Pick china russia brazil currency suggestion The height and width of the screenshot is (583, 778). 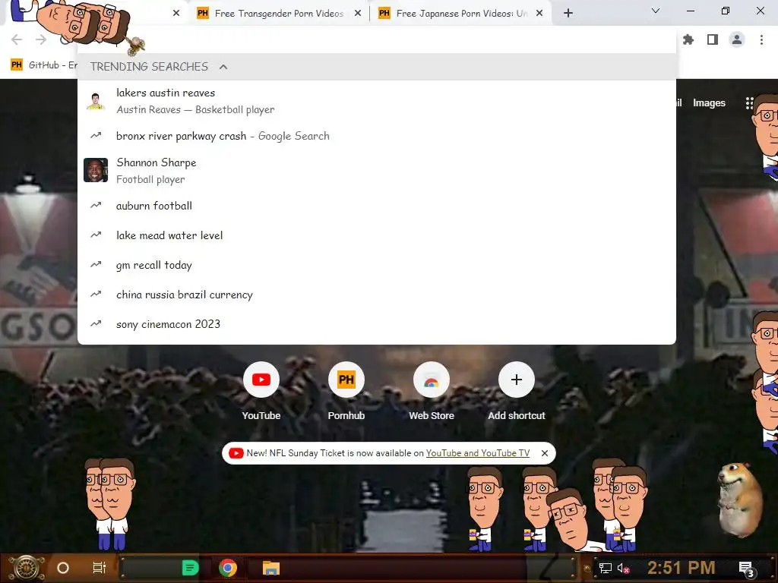377,295
